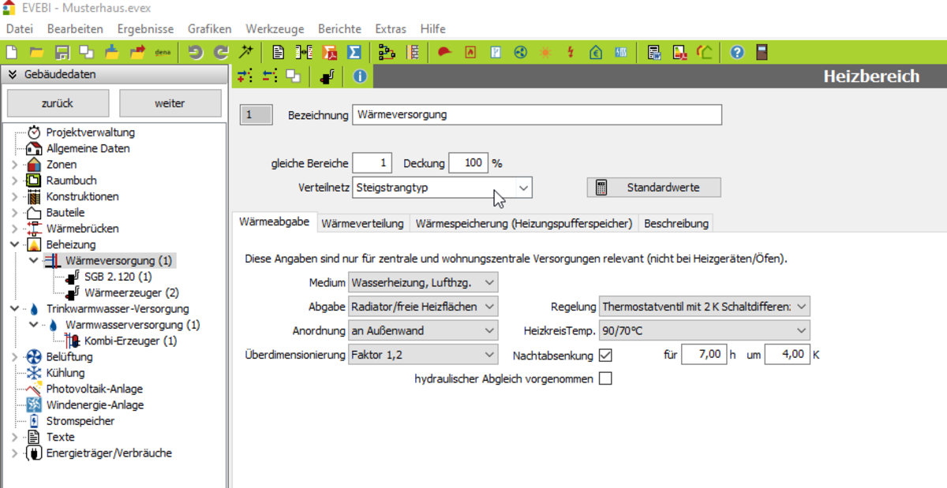
Task: Open the HeizkreisTemp. dropdown
Action: 801,330
